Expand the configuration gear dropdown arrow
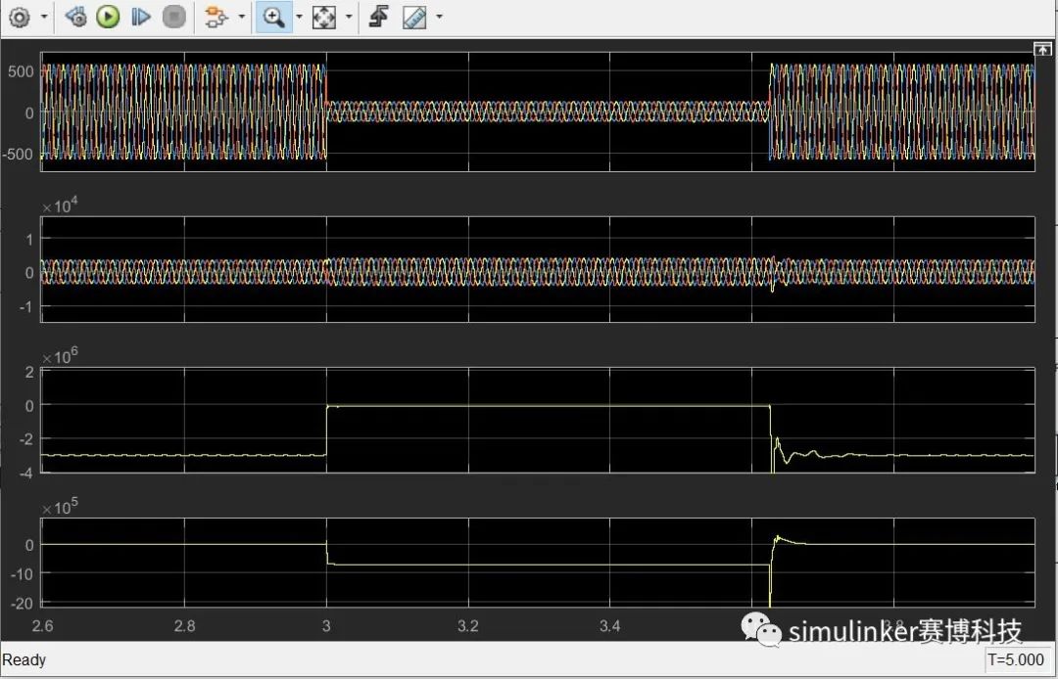 44,17
